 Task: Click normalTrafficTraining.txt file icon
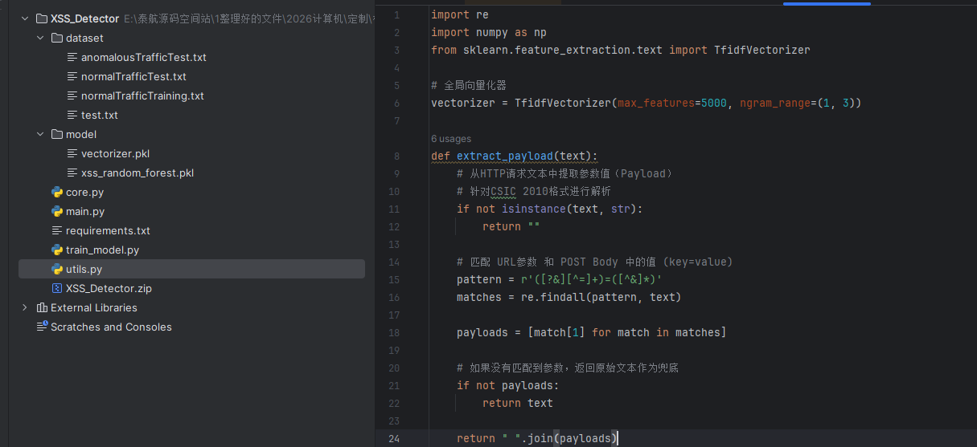[72, 95]
